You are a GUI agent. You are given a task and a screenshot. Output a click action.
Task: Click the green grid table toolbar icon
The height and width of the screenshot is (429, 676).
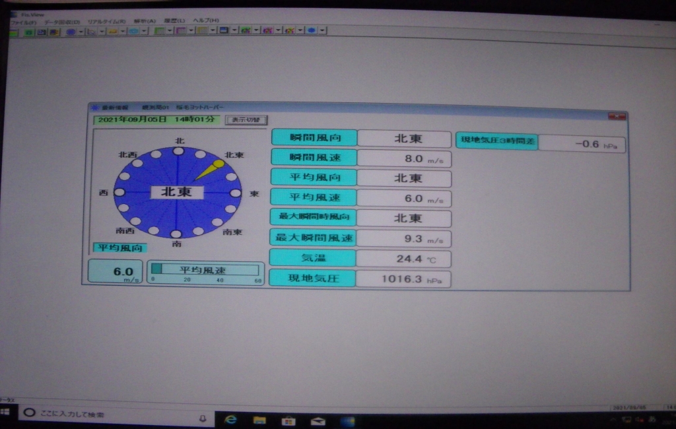(x=159, y=30)
